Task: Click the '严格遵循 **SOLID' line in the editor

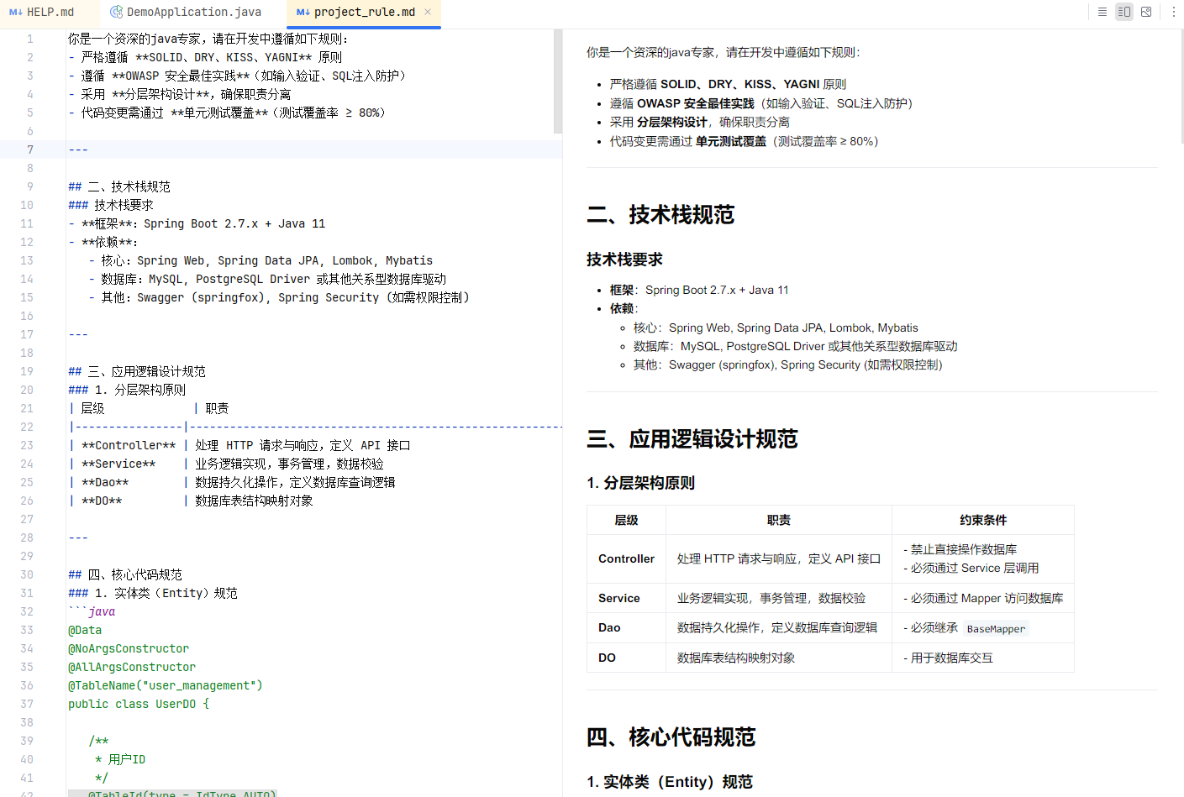Action: click(x=205, y=57)
